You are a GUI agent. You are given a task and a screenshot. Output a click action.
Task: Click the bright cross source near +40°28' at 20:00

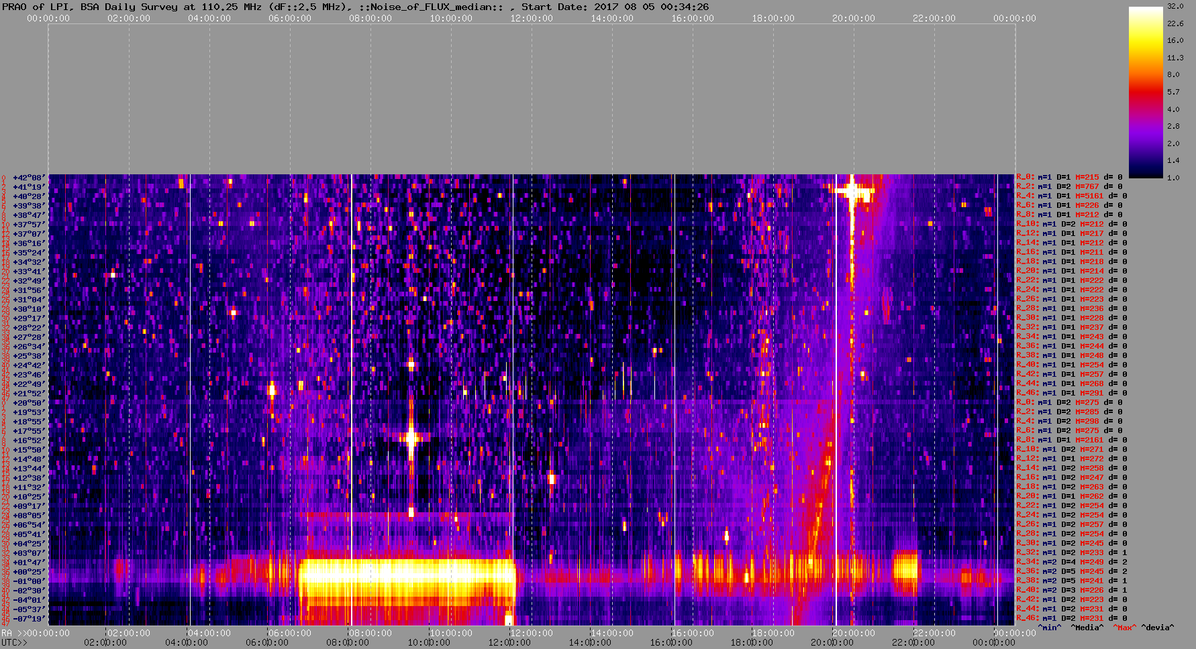point(852,192)
